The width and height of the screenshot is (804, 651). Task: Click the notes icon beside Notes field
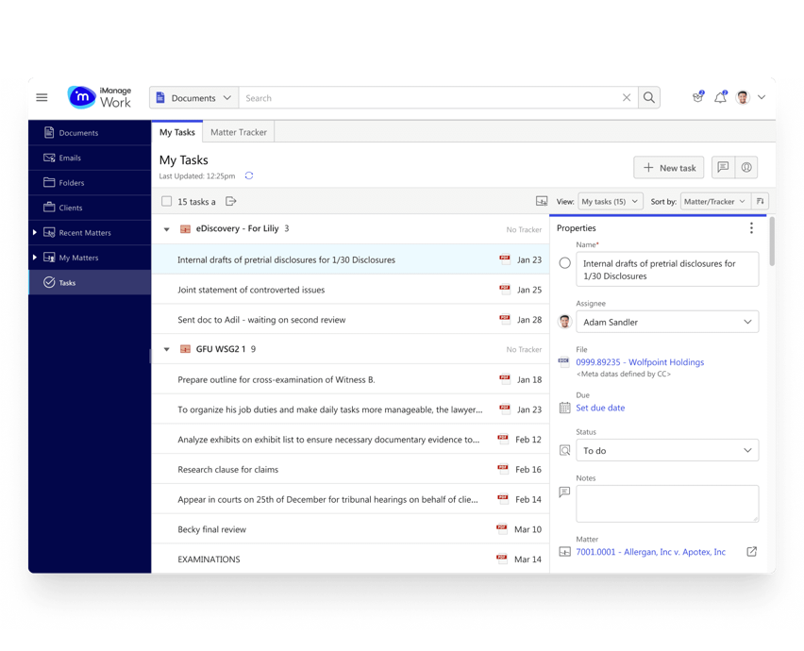click(564, 492)
